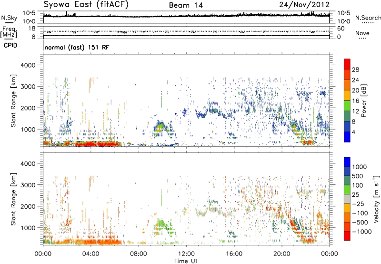This screenshot has height=264, width=381.
Task: Select the 'N.Sky' legend label
Action: [x=9, y=18]
